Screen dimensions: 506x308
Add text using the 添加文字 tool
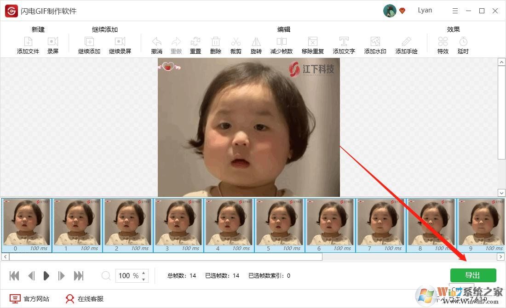coord(344,44)
